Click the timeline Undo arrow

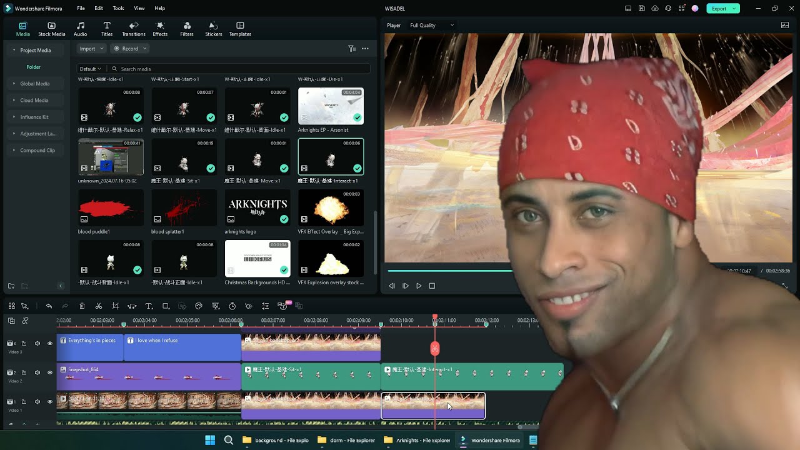point(49,306)
